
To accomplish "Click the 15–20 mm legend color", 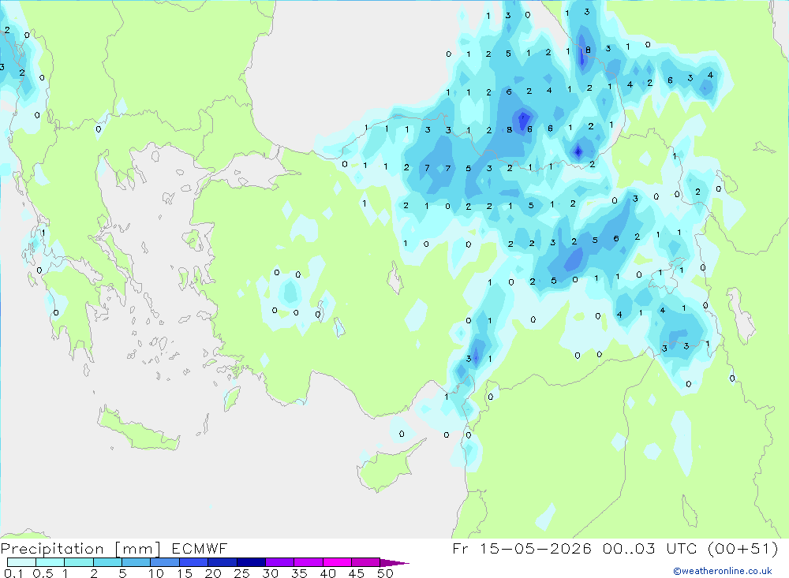I will tap(194, 562).
